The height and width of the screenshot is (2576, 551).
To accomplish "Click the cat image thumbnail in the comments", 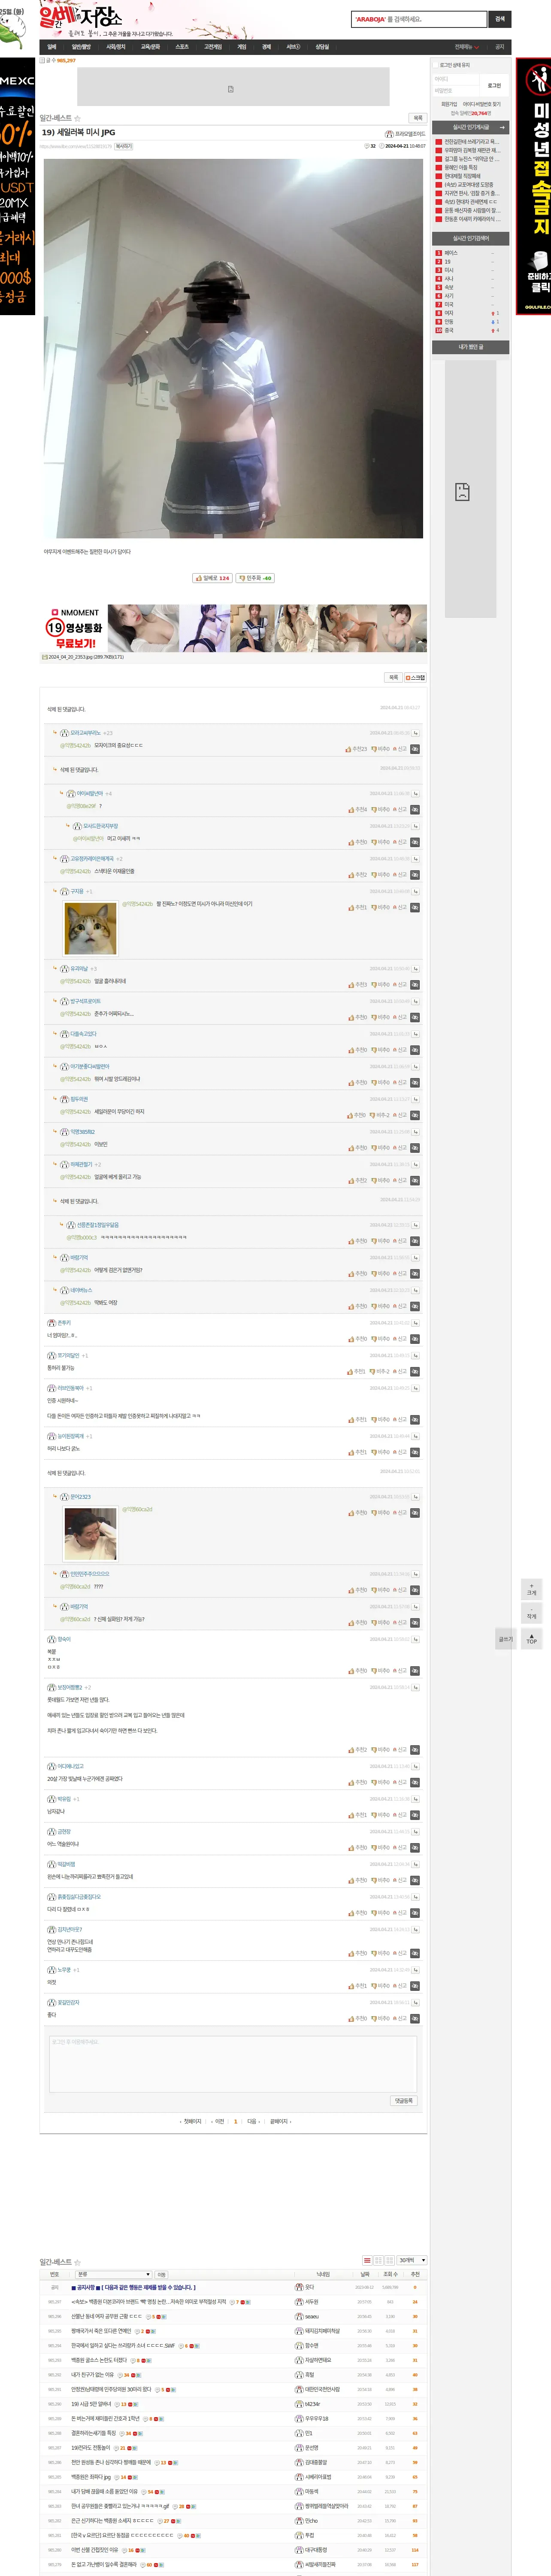I will (x=90, y=928).
